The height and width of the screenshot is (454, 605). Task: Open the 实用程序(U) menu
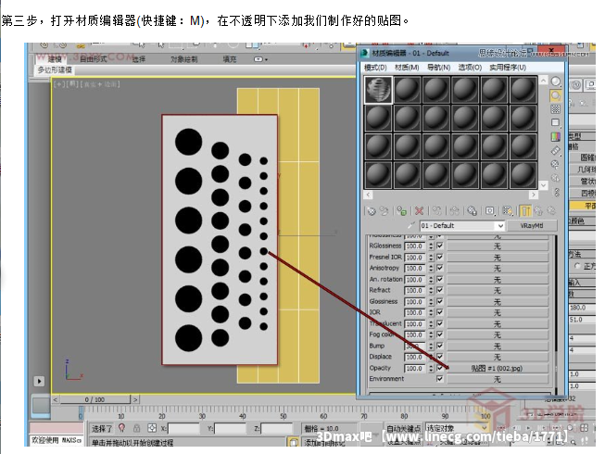point(508,68)
